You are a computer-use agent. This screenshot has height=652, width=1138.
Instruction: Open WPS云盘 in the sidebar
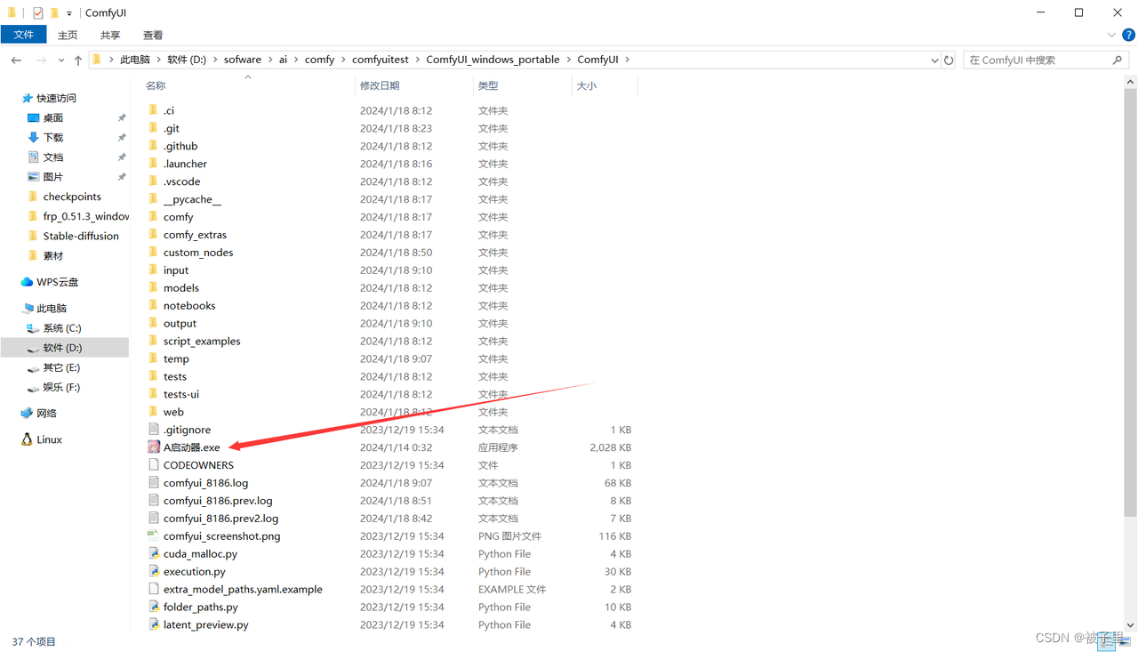click(x=58, y=282)
